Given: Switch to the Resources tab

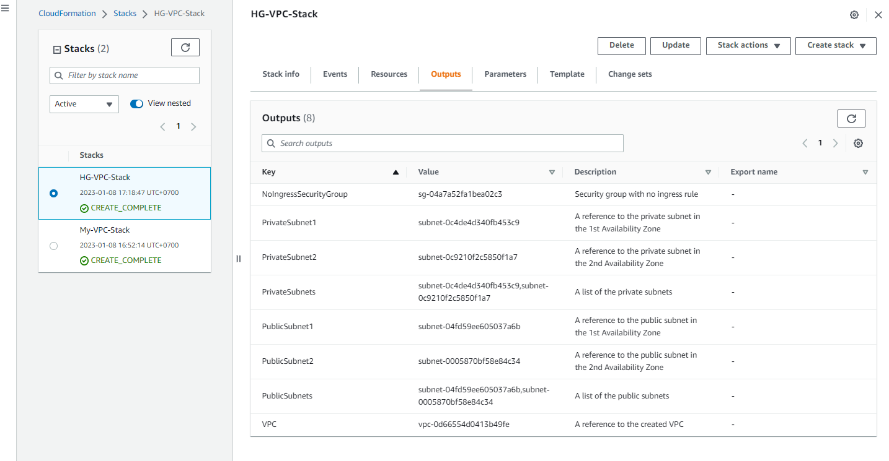Looking at the screenshot, I should click(389, 74).
